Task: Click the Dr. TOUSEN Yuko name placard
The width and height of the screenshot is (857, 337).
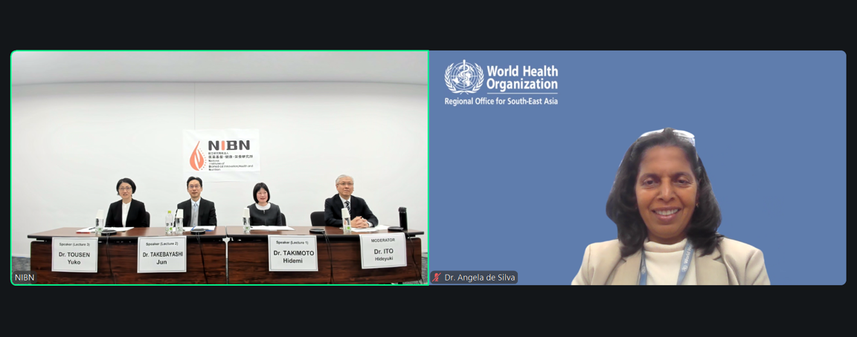Action: tap(74, 255)
